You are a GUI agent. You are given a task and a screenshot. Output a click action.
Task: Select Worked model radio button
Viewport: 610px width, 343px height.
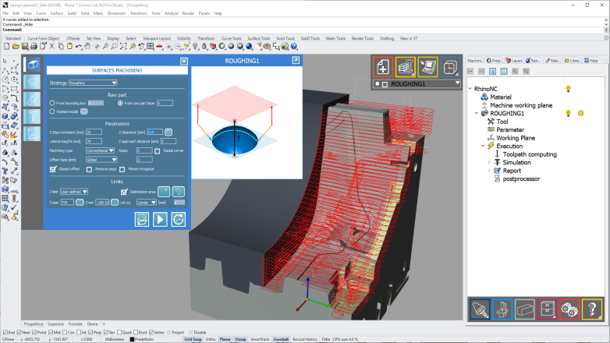tap(52, 111)
